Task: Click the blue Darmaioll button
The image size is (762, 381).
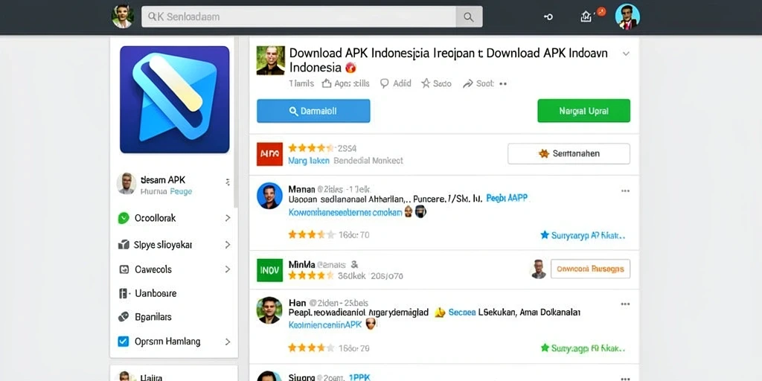Action: [313, 111]
